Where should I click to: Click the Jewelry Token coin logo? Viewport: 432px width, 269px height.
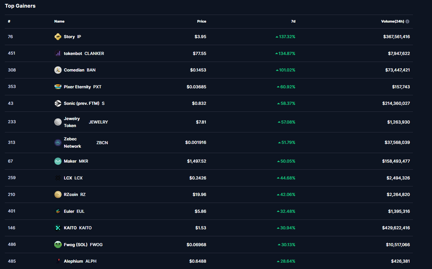pos(58,122)
